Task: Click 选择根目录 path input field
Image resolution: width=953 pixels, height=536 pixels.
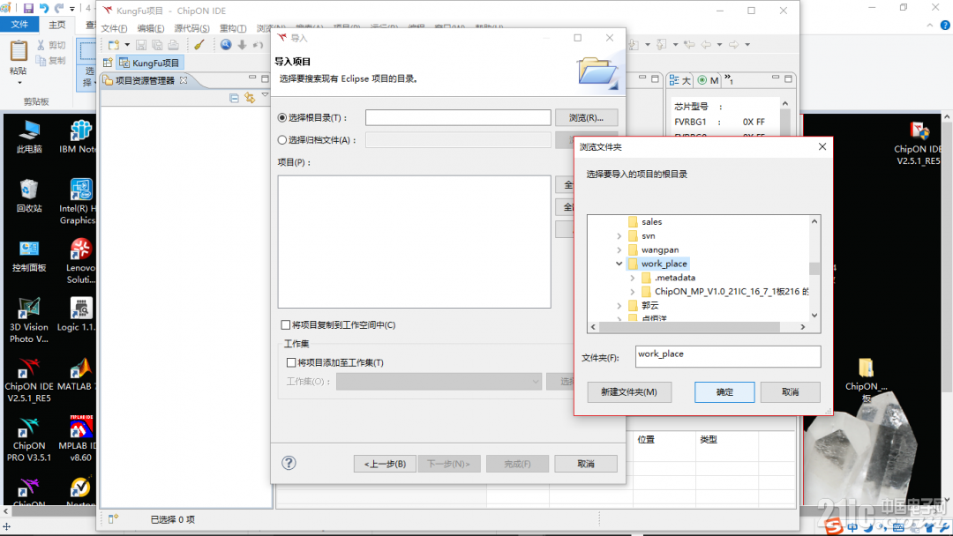Action: 458,118
